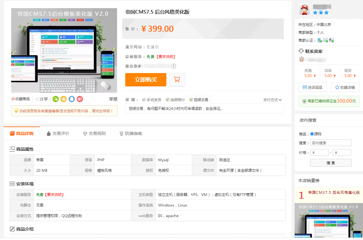The image size is (363, 240).
Task: Click the seller avatar image
Action: click(304, 10)
